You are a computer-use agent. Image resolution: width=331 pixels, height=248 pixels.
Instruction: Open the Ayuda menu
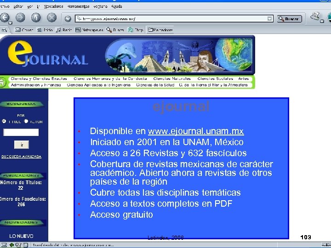[x=117, y=6]
